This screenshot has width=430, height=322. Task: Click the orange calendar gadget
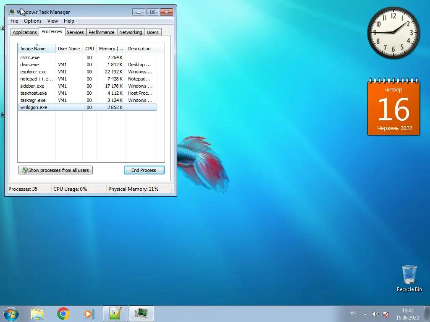coord(393,107)
